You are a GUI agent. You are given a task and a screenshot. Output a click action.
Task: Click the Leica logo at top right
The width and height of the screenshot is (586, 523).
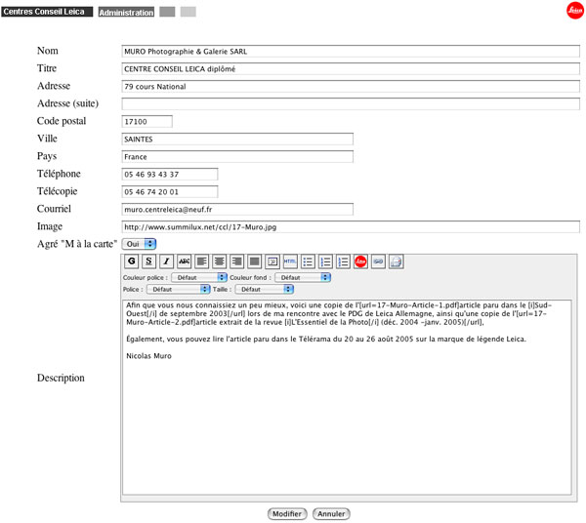pyautogui.click(x=575, y=11)
